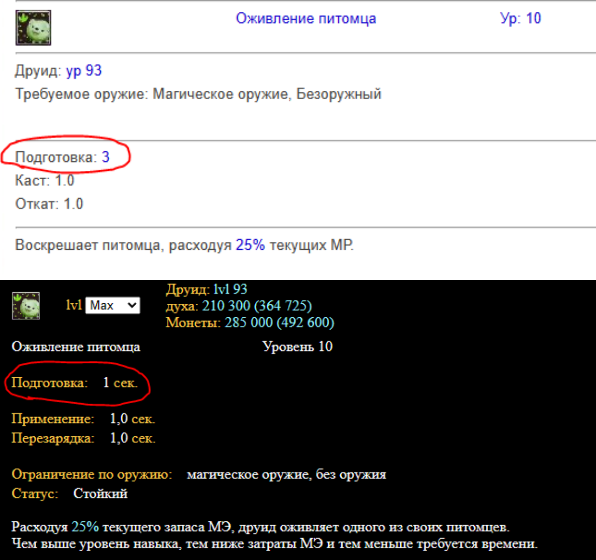Screen dimensions: 596x560
Task: Click the "Статус: Стойкий" line
Action: (x=70, y=494)
